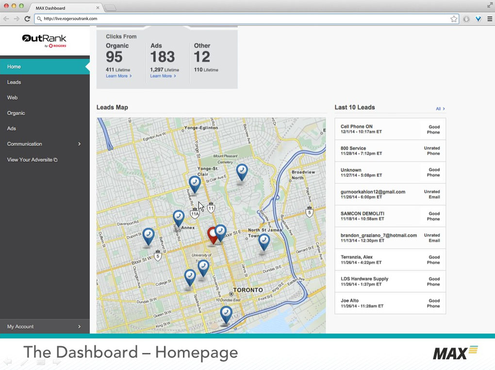The image size is (495, 370).
Task: Click Learn More under Ads clicks
Action: pos(163,76)
